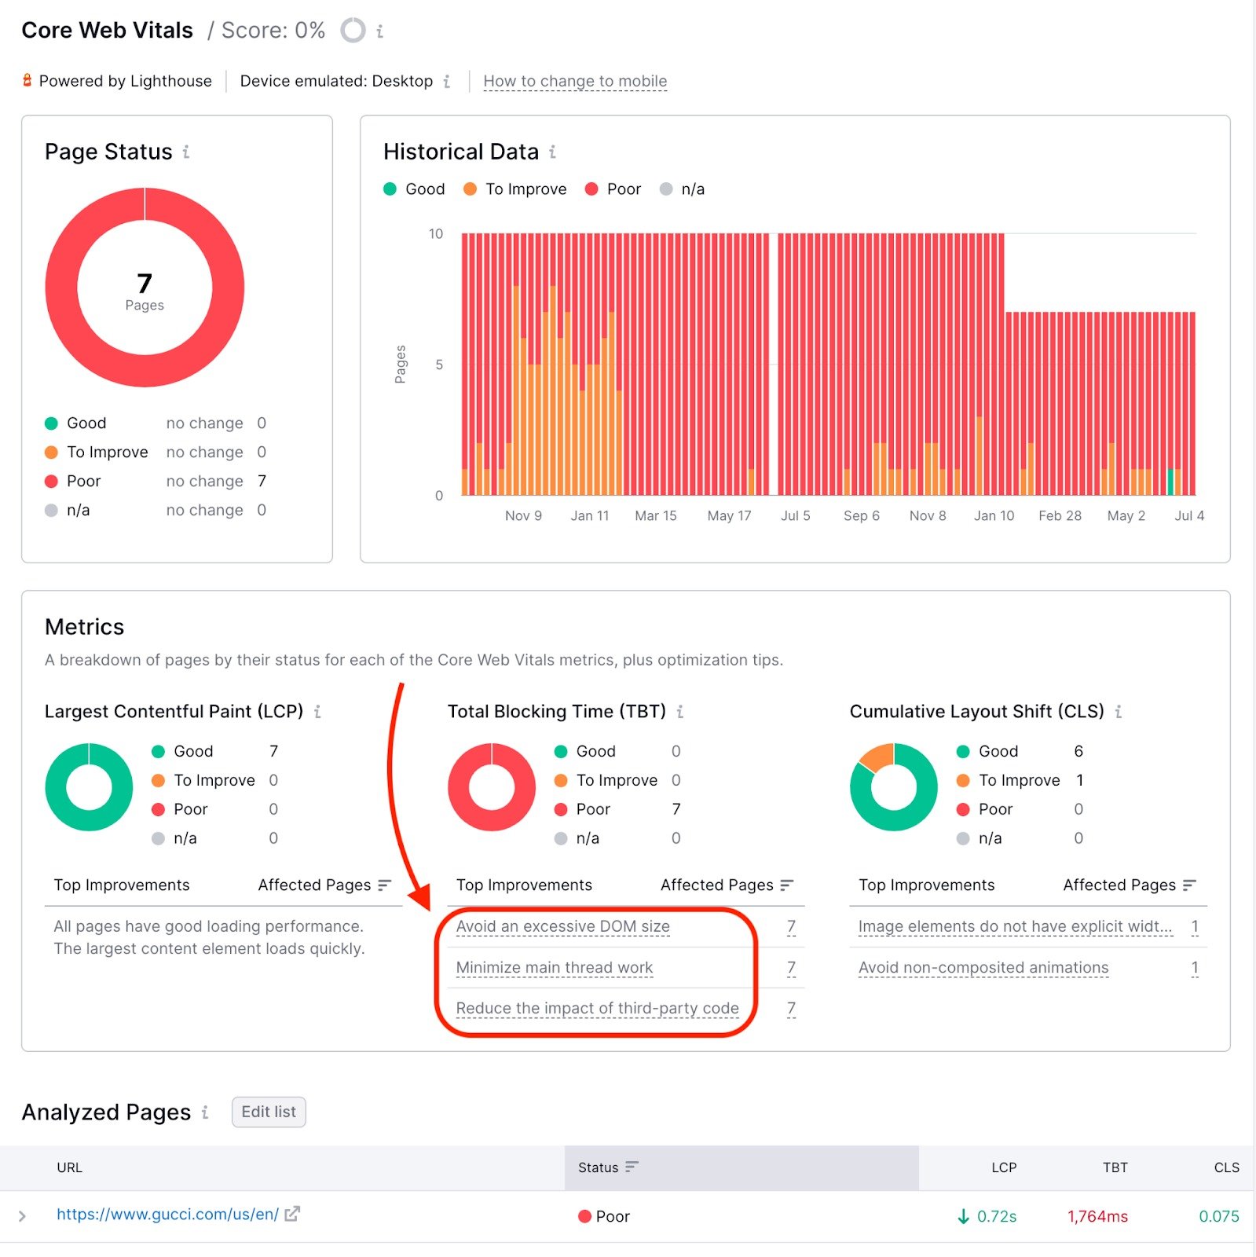Click info icon beside Page Status heading
The image size is (1256, 1257).
point(186,152)
